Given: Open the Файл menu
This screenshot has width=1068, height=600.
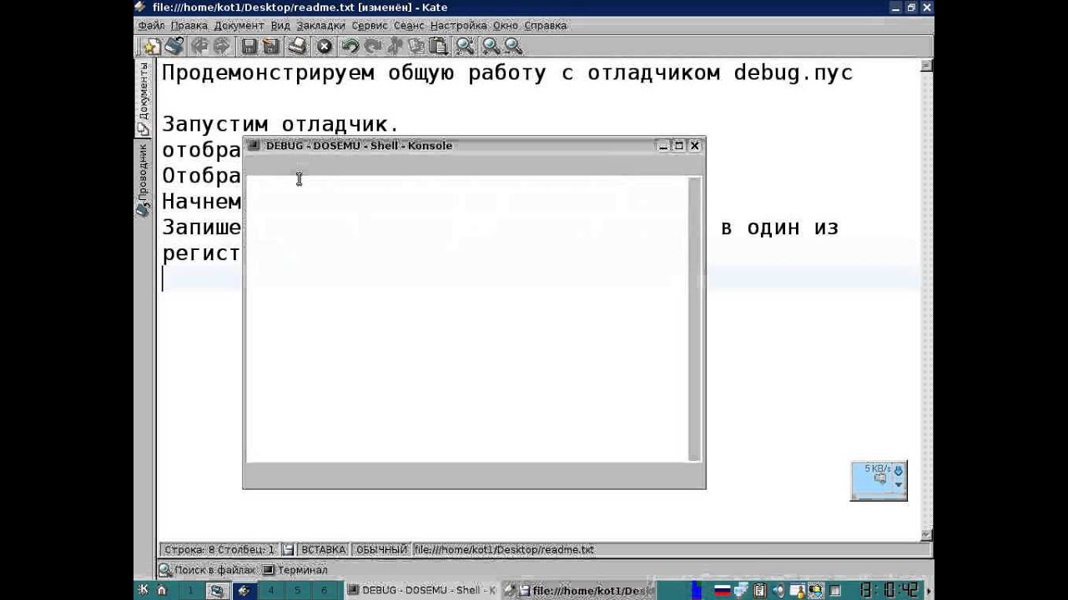Looking at the screenshot, I should pyautogui.click(x=151, y=26).
